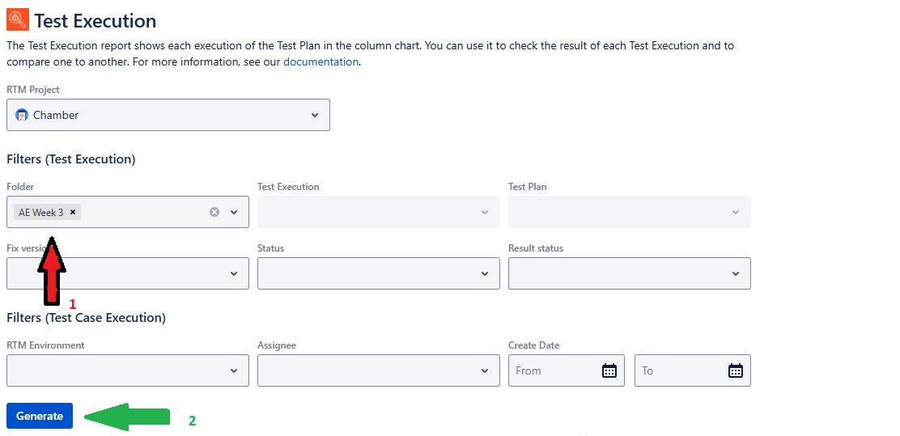This screenshot has height=436, width=900.
Task: Remove the AE Week 3 folder tag
Action: [x=73, y=212]
